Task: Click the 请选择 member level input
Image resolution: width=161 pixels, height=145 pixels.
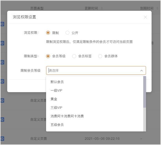Action: pyautogui.click(x=96, y=70)
